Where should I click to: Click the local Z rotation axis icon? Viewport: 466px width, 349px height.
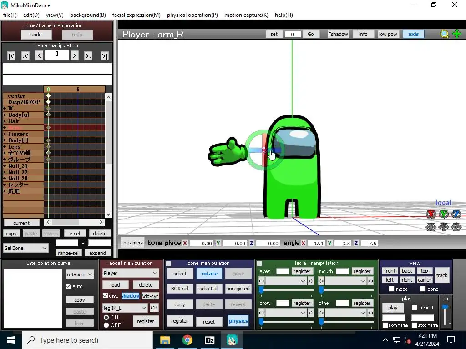[456, 214]
